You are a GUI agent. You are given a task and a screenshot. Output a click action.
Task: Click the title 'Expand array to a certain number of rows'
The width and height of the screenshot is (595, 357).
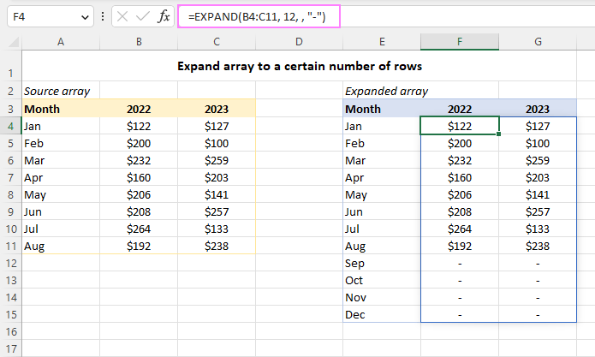(300, 66)
